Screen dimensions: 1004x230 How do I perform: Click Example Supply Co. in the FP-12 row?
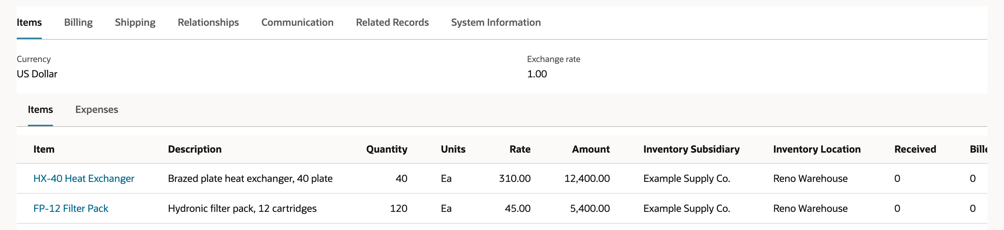click(687, 208)
